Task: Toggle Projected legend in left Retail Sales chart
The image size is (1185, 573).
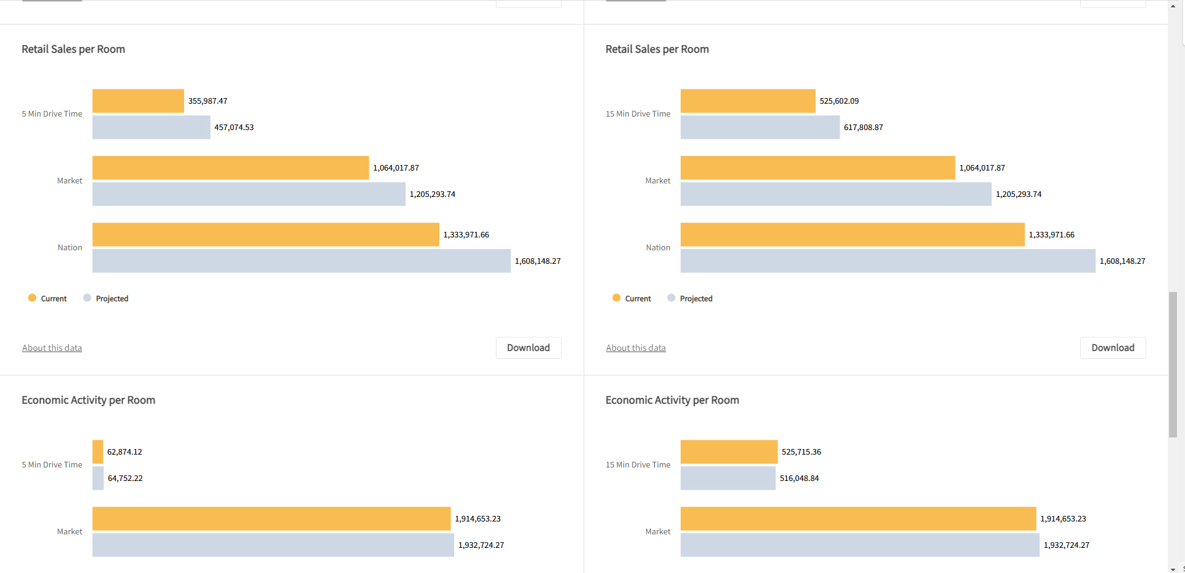Action: pyautogui.click(x=106, y=298)
